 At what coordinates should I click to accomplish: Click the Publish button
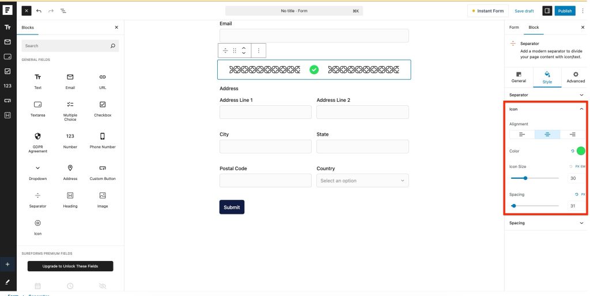click(565, 11)
